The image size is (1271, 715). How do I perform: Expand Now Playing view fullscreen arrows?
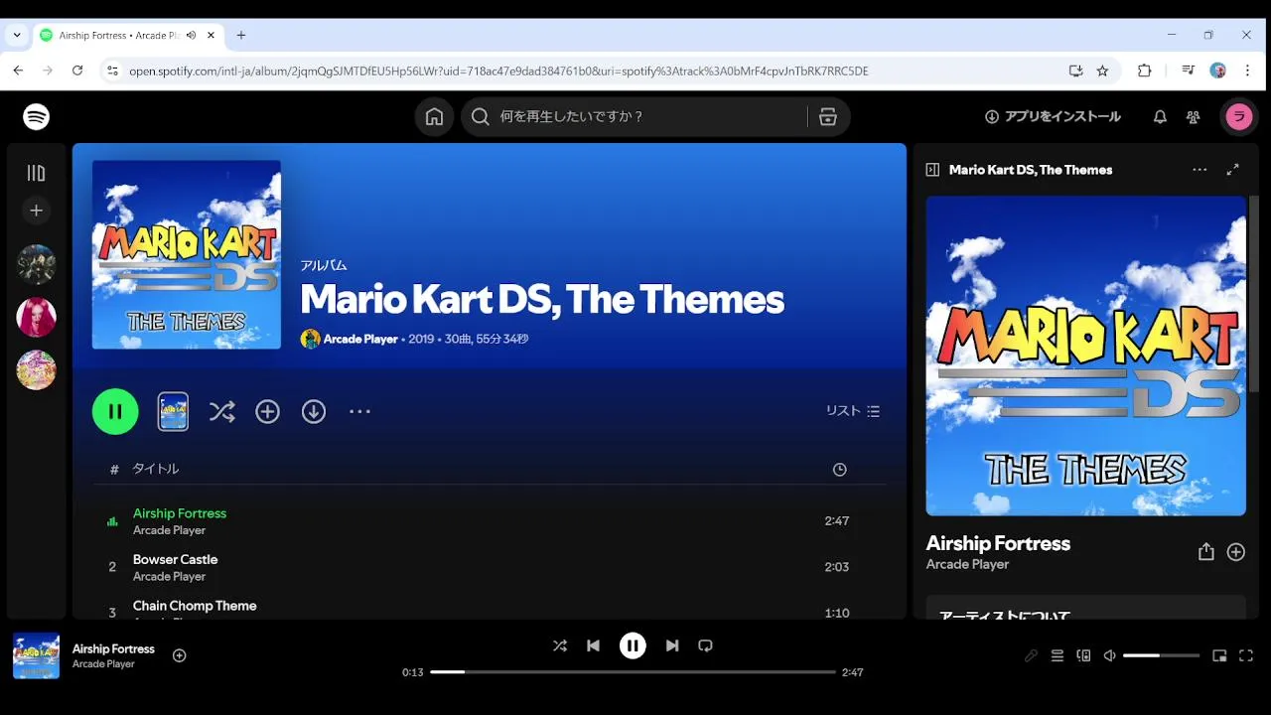pos(1232,170)
